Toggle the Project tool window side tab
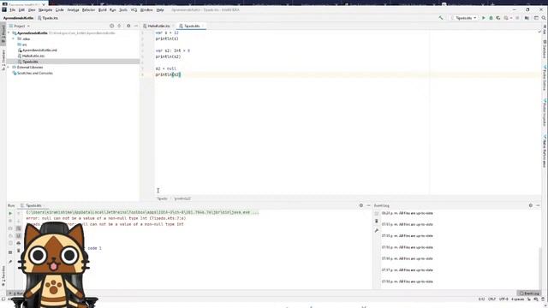The width and height of the screenshot is (548, 308). click(3, 34)
